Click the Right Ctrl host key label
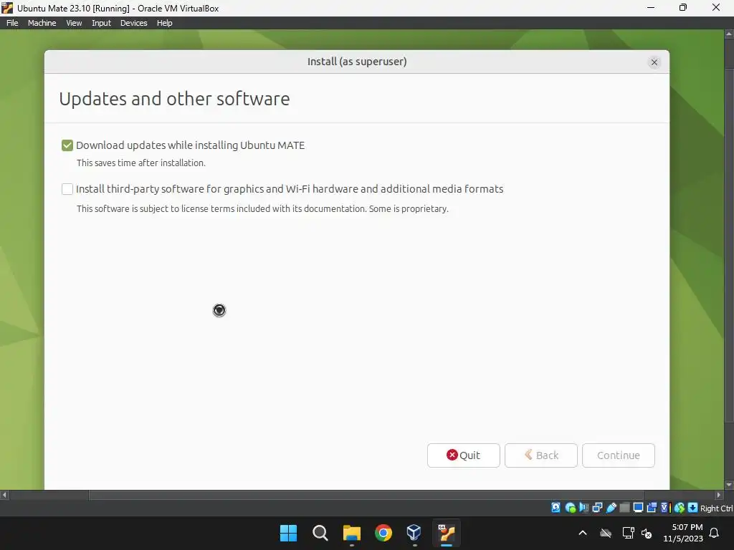 point(716,508)
